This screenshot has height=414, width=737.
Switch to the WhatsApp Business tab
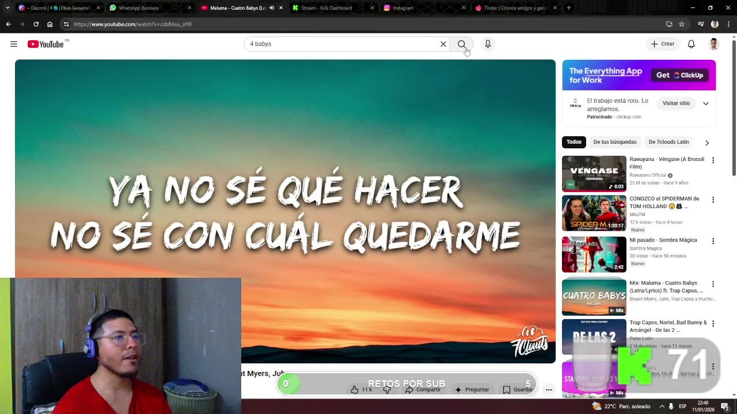tap(149, 8)
